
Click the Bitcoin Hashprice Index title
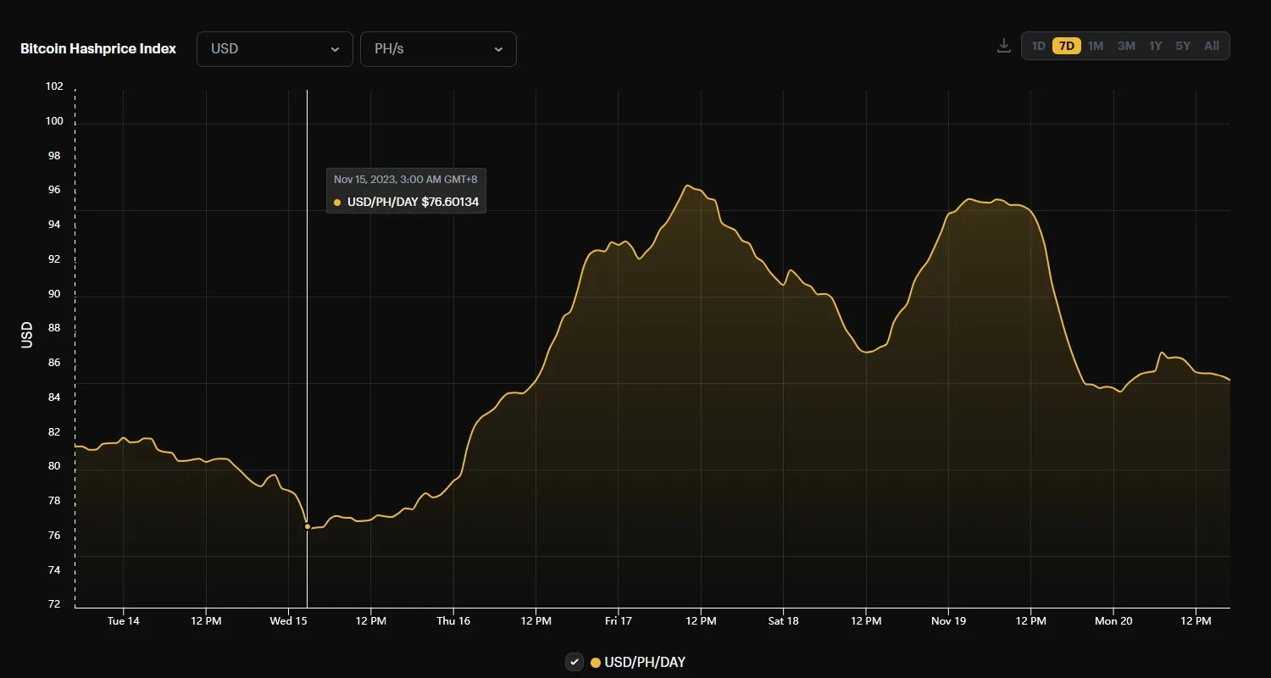pos(98,48)
